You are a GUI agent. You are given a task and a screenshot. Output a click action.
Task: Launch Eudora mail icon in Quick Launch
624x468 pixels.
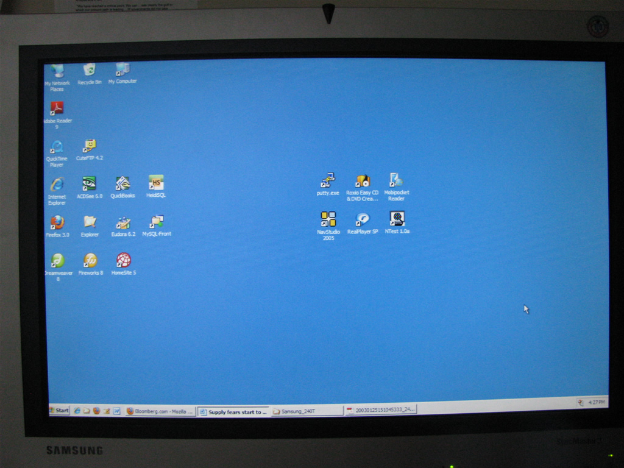point(106,411)
